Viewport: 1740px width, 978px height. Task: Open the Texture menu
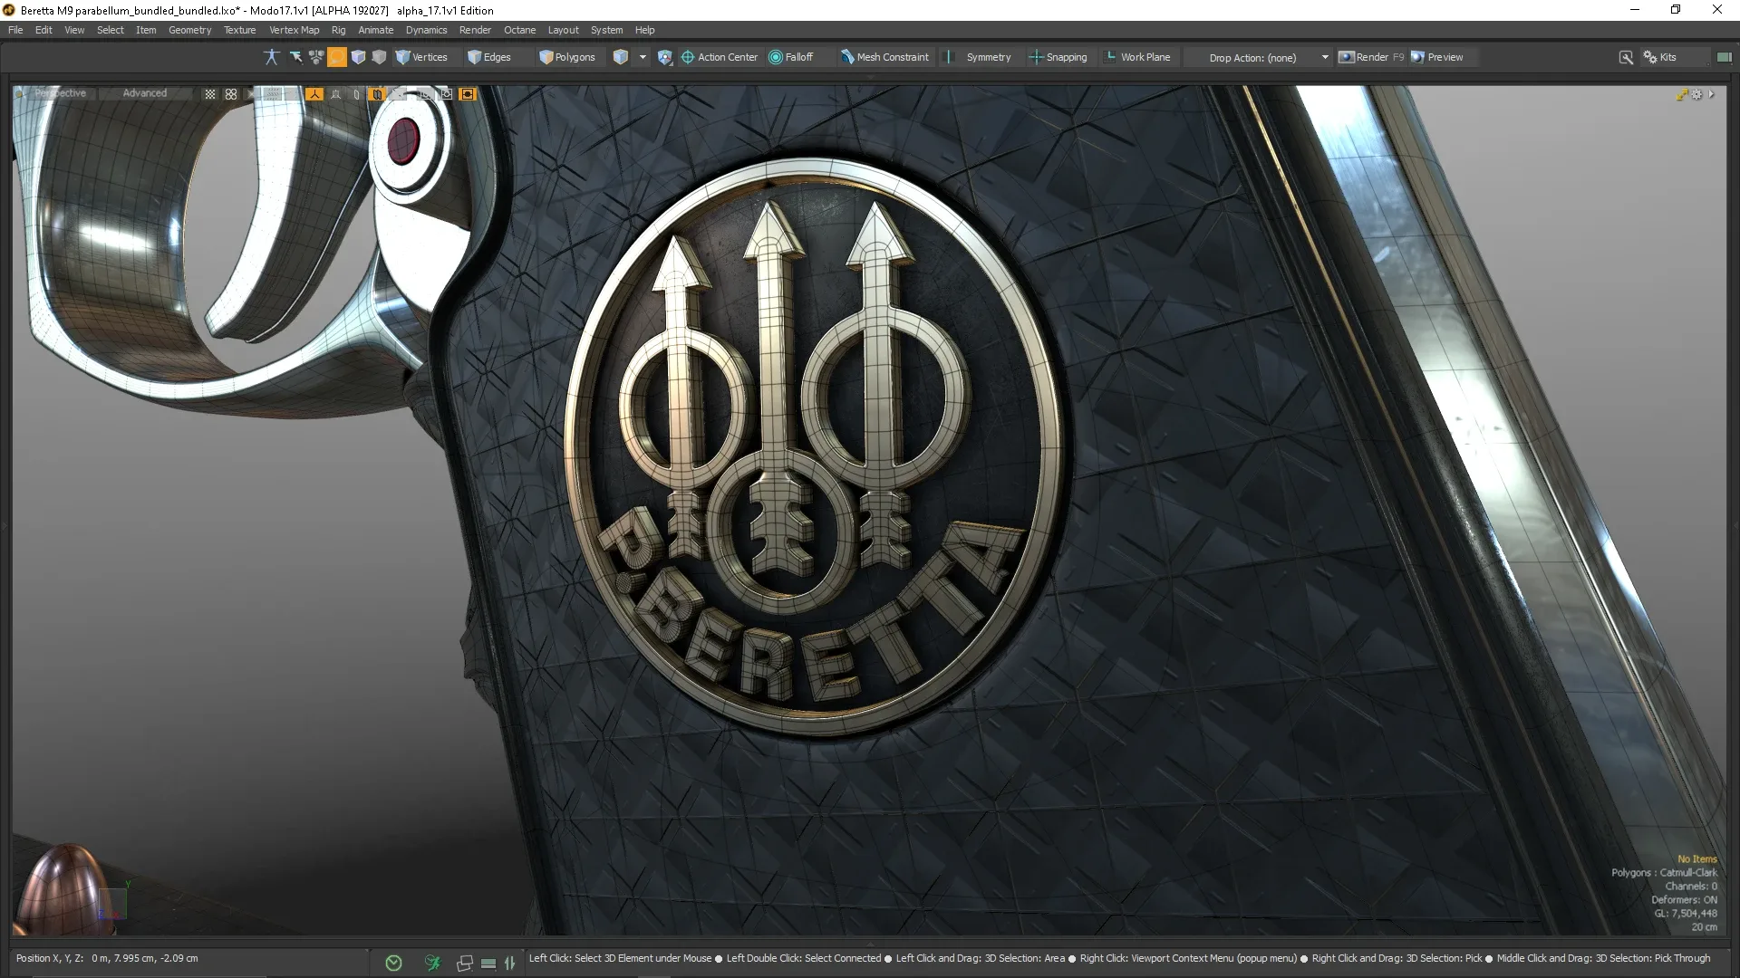[240, 30]
